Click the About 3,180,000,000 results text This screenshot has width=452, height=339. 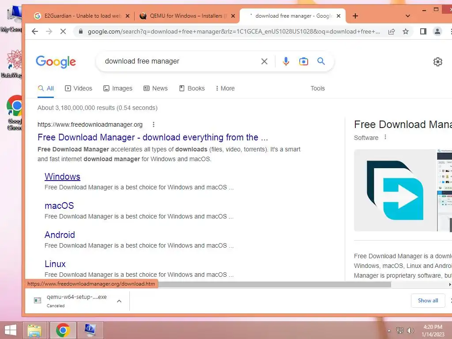(x=98, y=108)
